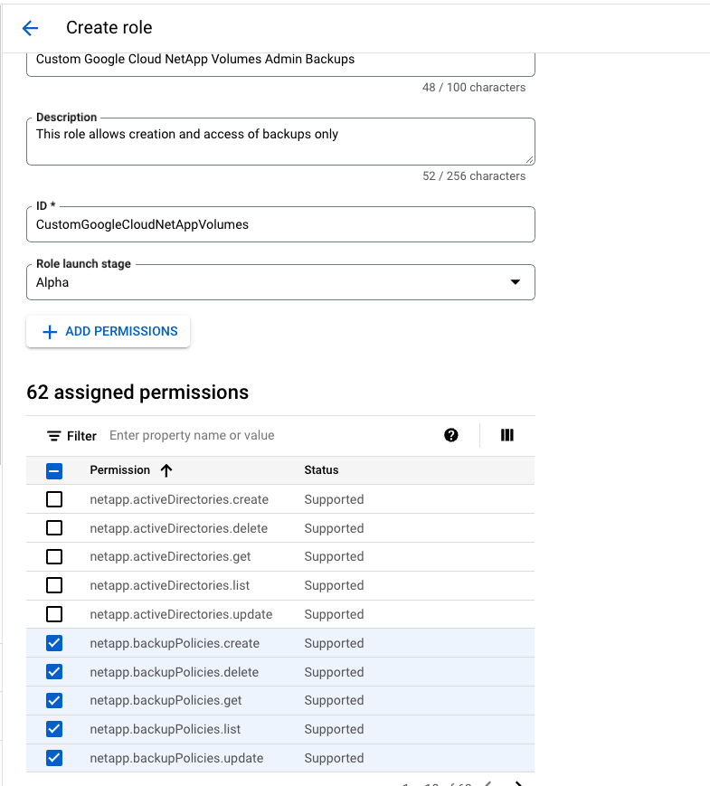The height and width of the screenshot is (786, 710).
Task: Click the Status column header
Action: point(321,470)
